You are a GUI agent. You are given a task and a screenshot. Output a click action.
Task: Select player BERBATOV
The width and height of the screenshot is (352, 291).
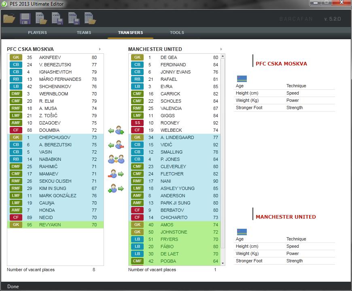175,210
